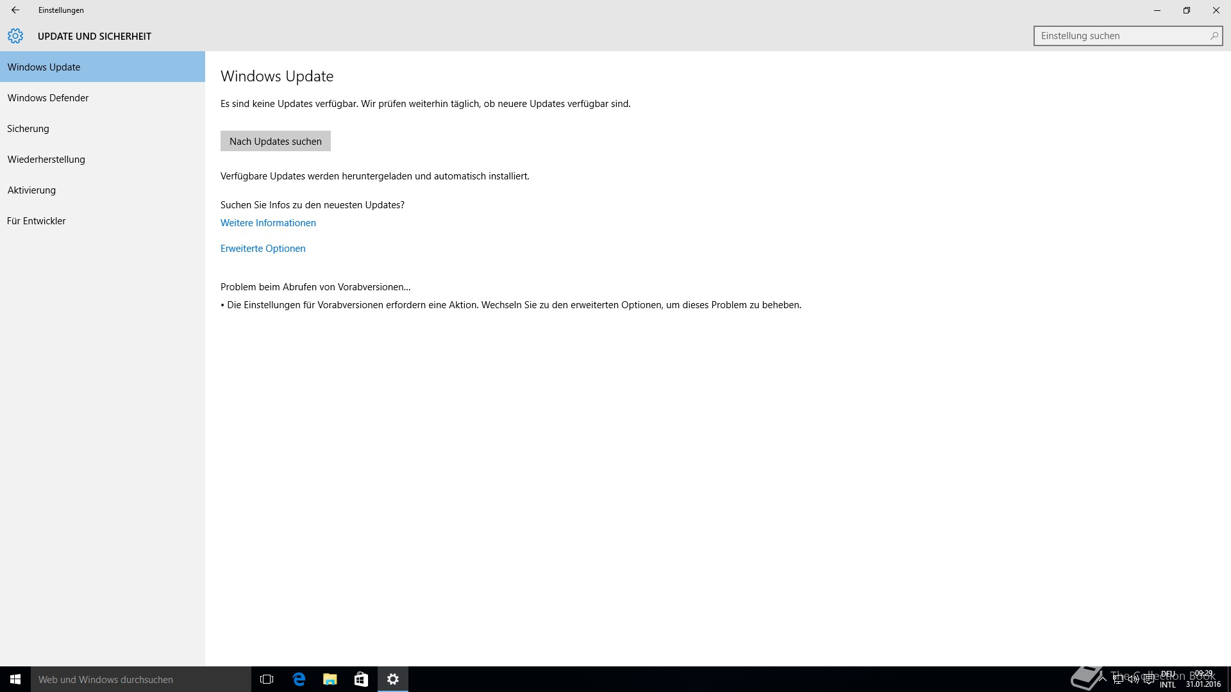
Task: Click the back arrow in the title bar
Action: click(15, 10)
